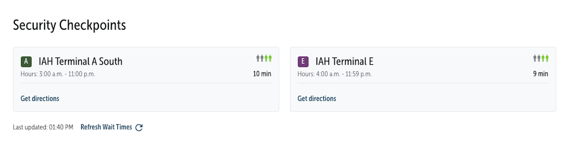Click the Last updated 01:40 PM timestamp
Viewport: 567px width, 143px height.
pyautogui.click(x=43, y=127)
